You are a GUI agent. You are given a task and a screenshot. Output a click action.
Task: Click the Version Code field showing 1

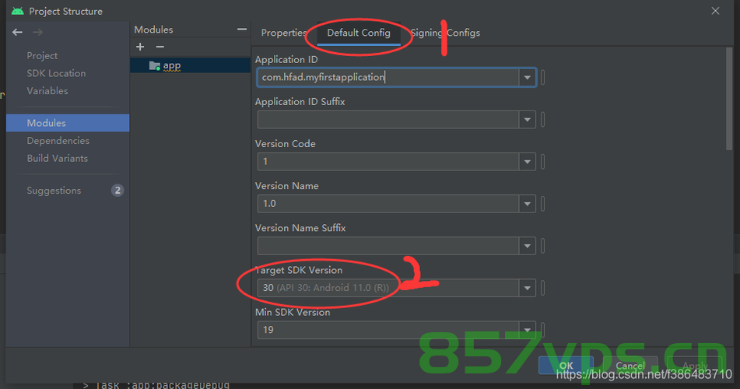(x=388, y=162)
